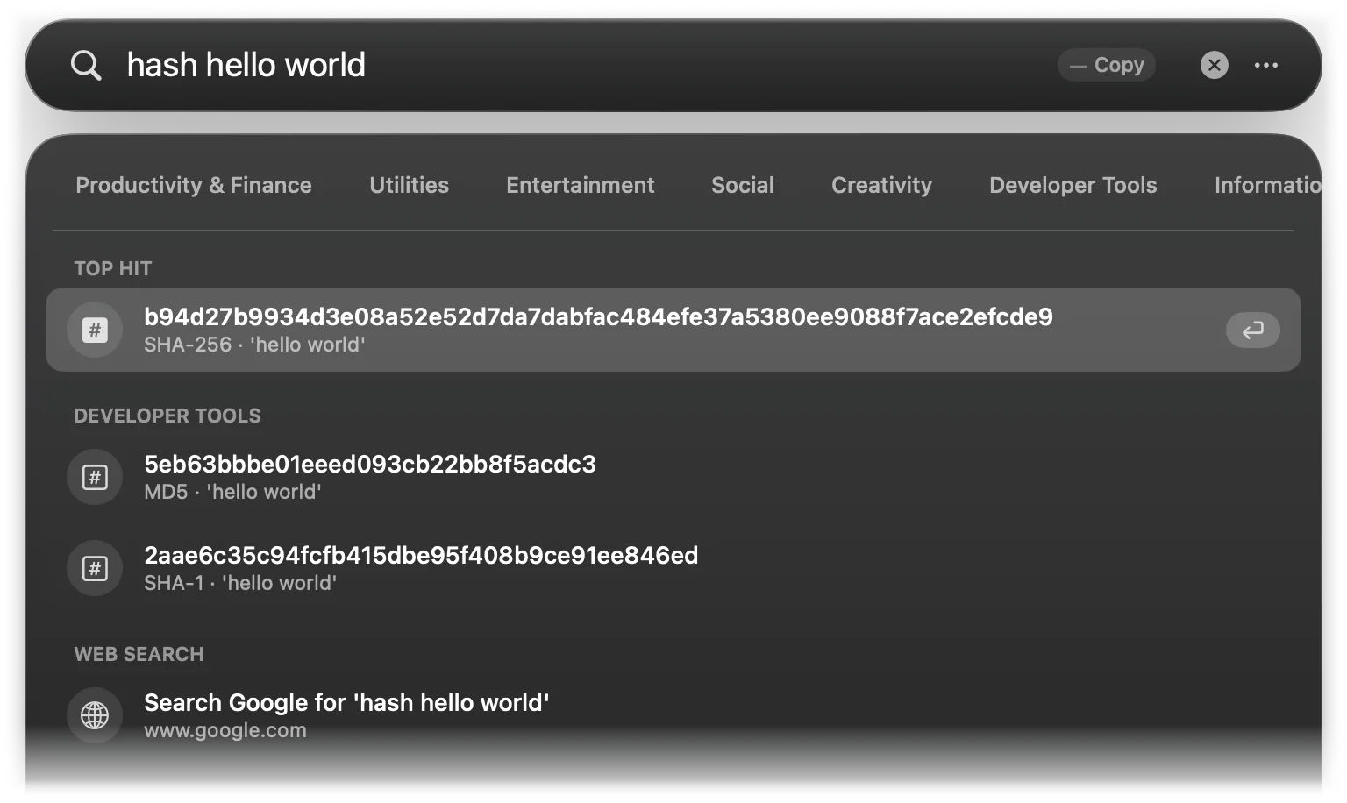Click the Copy action button

1107,65
